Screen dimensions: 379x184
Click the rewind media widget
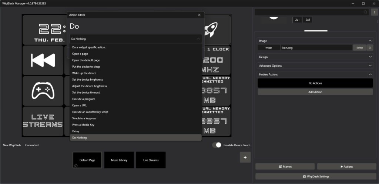coord(43,60)
